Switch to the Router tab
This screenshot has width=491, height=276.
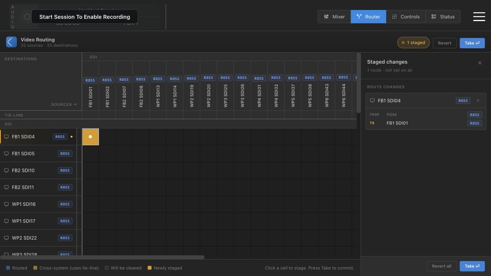point(368,17)
